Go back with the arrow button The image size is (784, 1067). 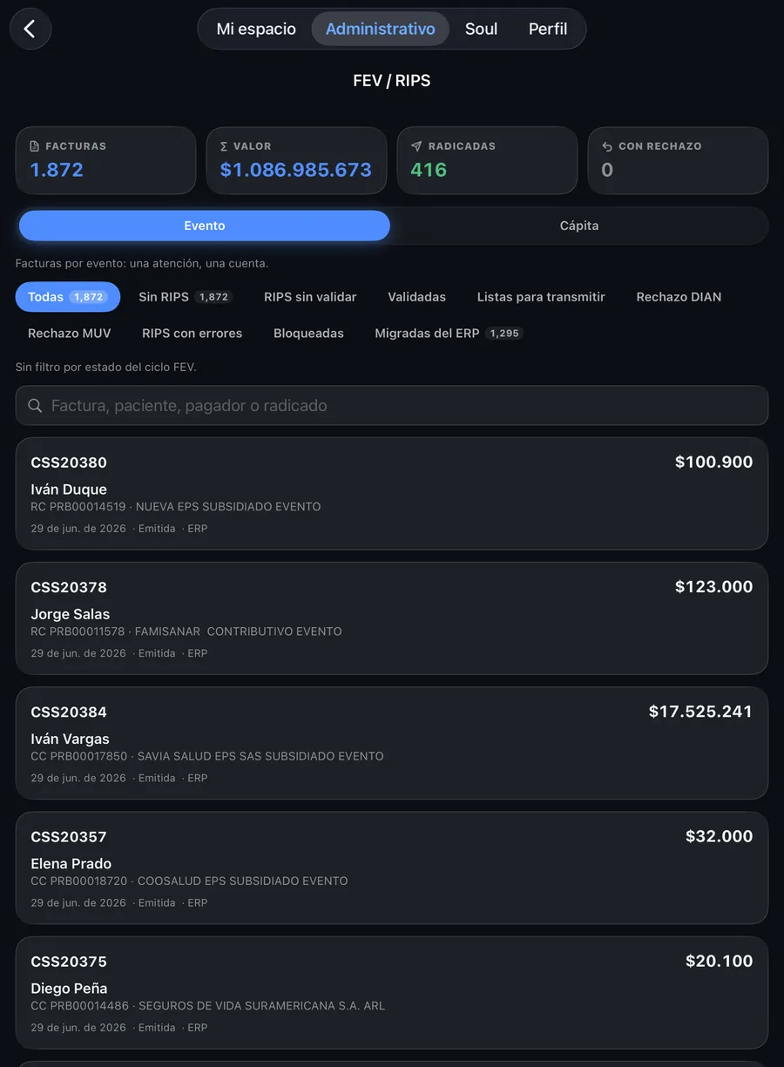tap(30, 29)
